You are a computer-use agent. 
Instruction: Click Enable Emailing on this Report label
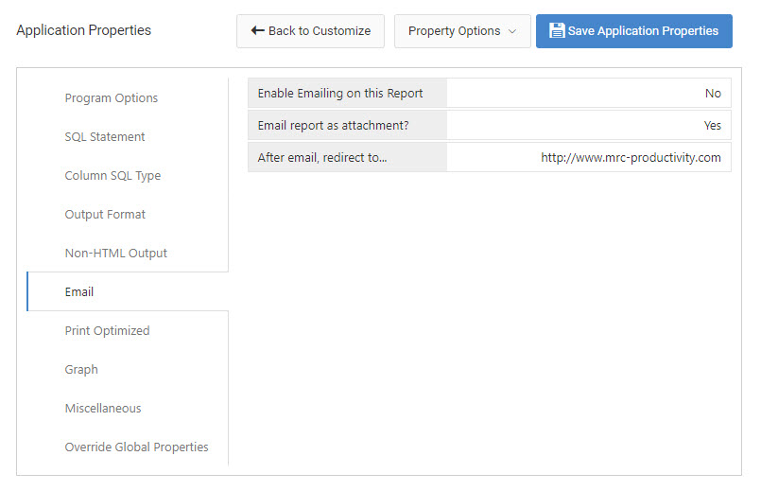coord(340,93)
